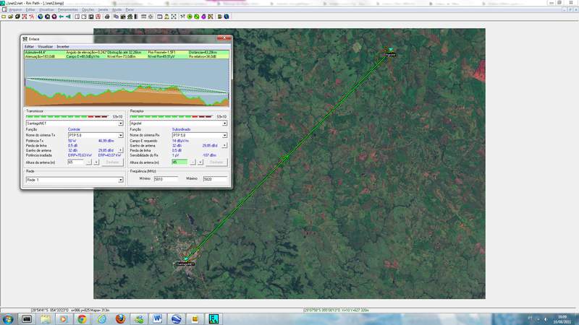
Task: Click the transmitter Altura da antena field
Action: click(76, 162)
